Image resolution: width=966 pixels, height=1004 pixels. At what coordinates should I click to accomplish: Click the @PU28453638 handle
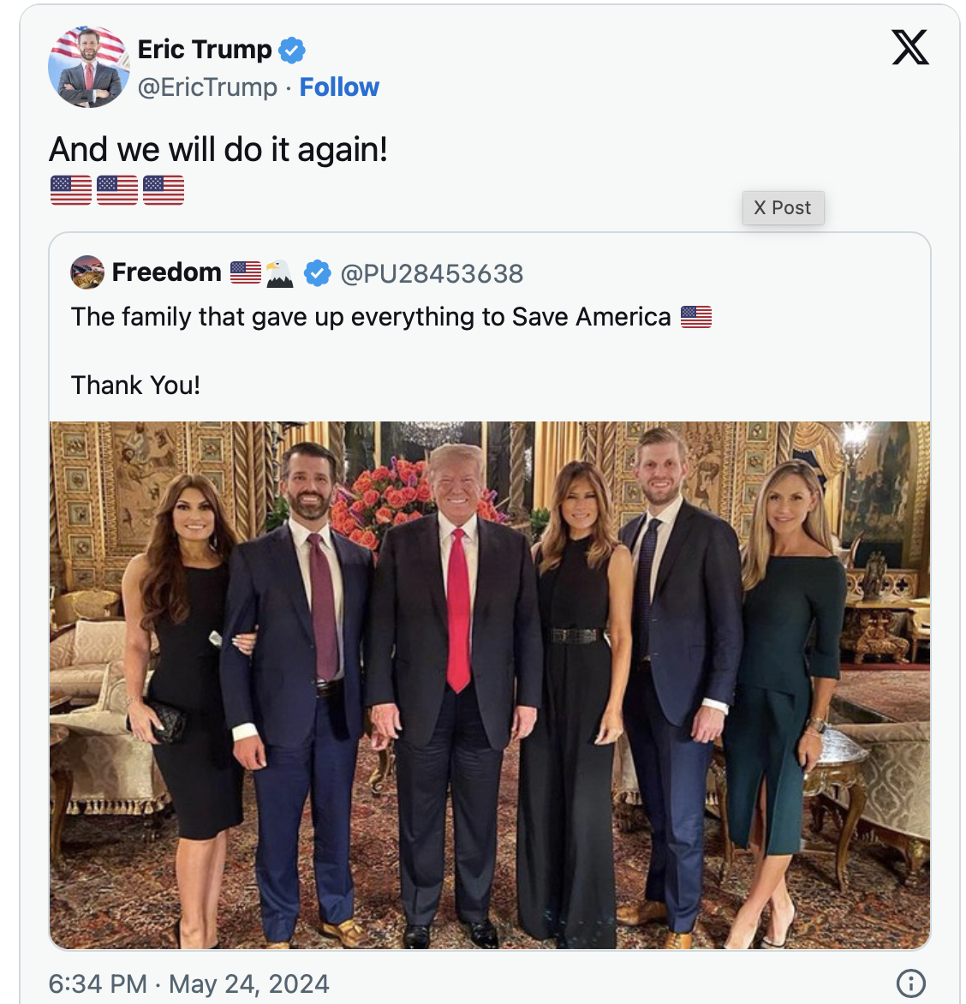(432, 273)
